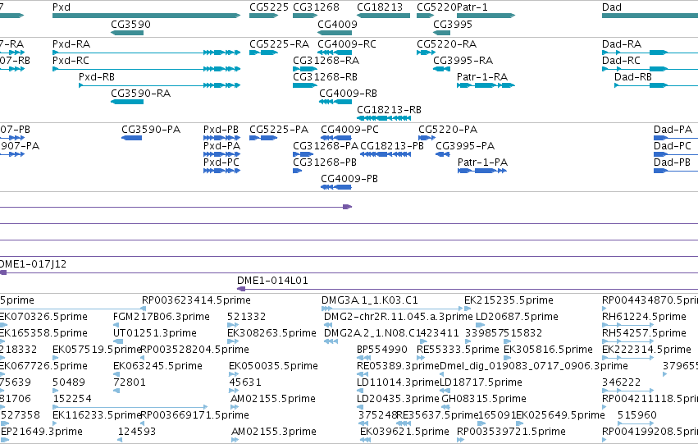Select the CG3995-RA transcript label
The width and height of the screenshot is (698, 444).
pyautogui.click(x=463, y=61)
